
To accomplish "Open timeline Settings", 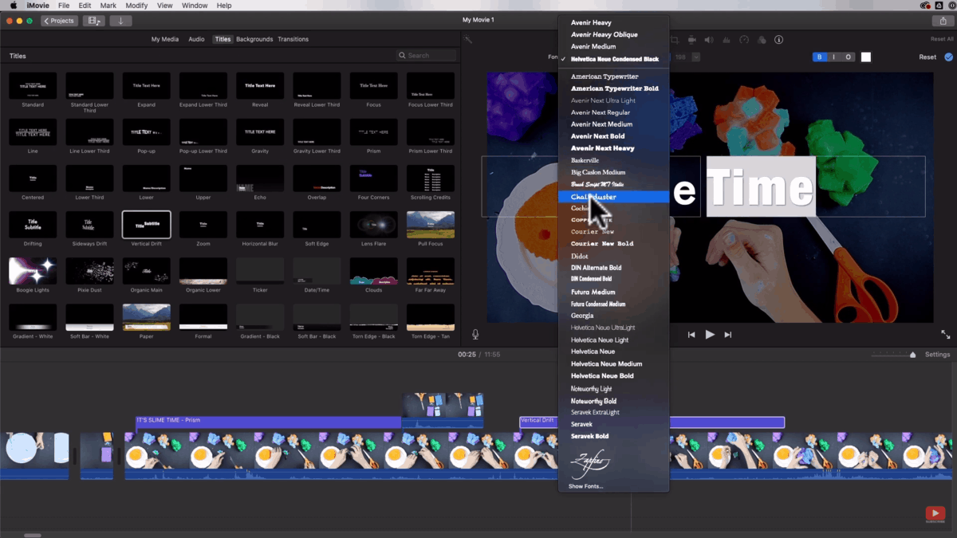I will point(937,354).
